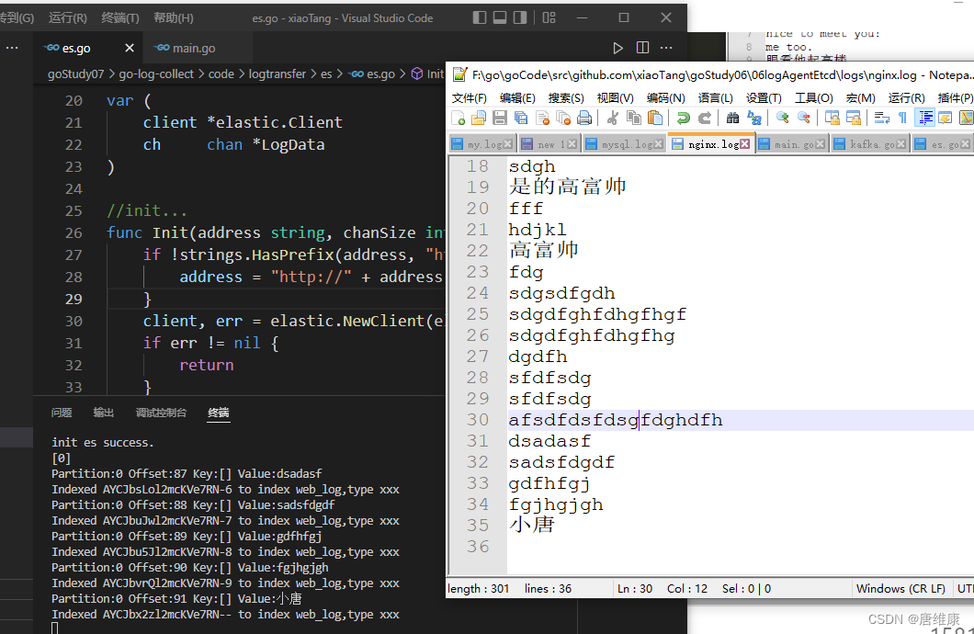Toggle the VS Code primary side bar
The height and width of the screenshot is (634, 974).
[480, 17]
